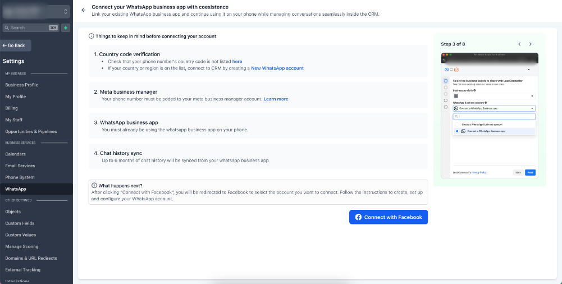Screen dimensions: 562x284
Task: Click the info icon beside What happens next
Action: 94,186
